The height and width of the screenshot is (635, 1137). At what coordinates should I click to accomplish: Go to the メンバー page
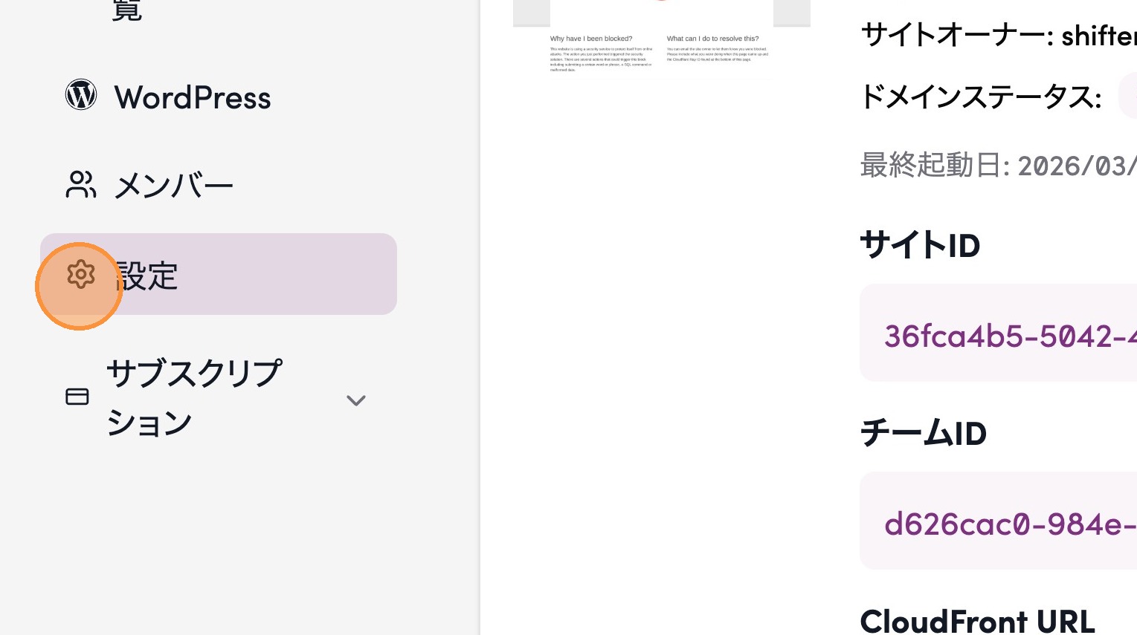pos(173,186)
